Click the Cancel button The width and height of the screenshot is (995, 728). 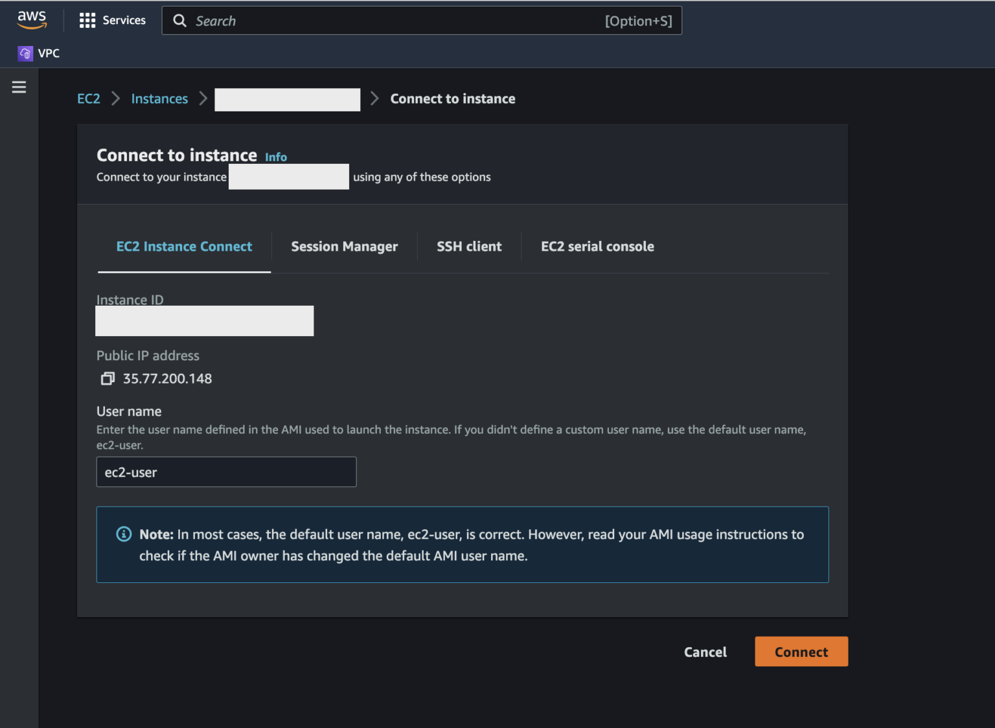coord(705,652)
